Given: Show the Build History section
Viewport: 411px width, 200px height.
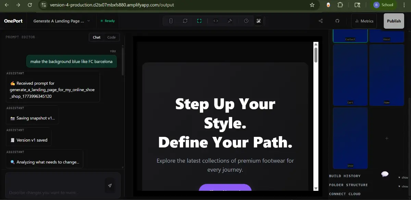Looking at the screenshot, I should click(x=403, y=177).
